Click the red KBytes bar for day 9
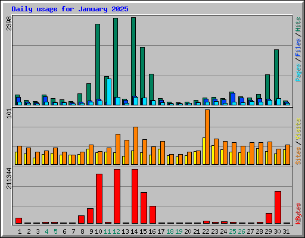The height and width of the screenshot is (238, 305). coord(90,216)
